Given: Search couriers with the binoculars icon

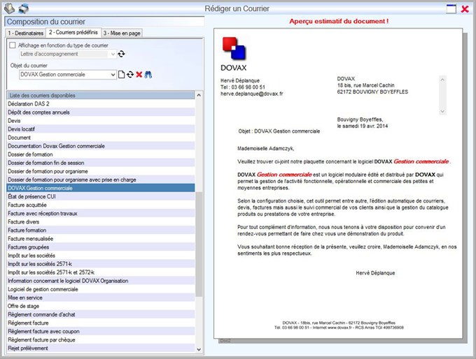Looking at the screenshot, I should [x=148, y=75].
